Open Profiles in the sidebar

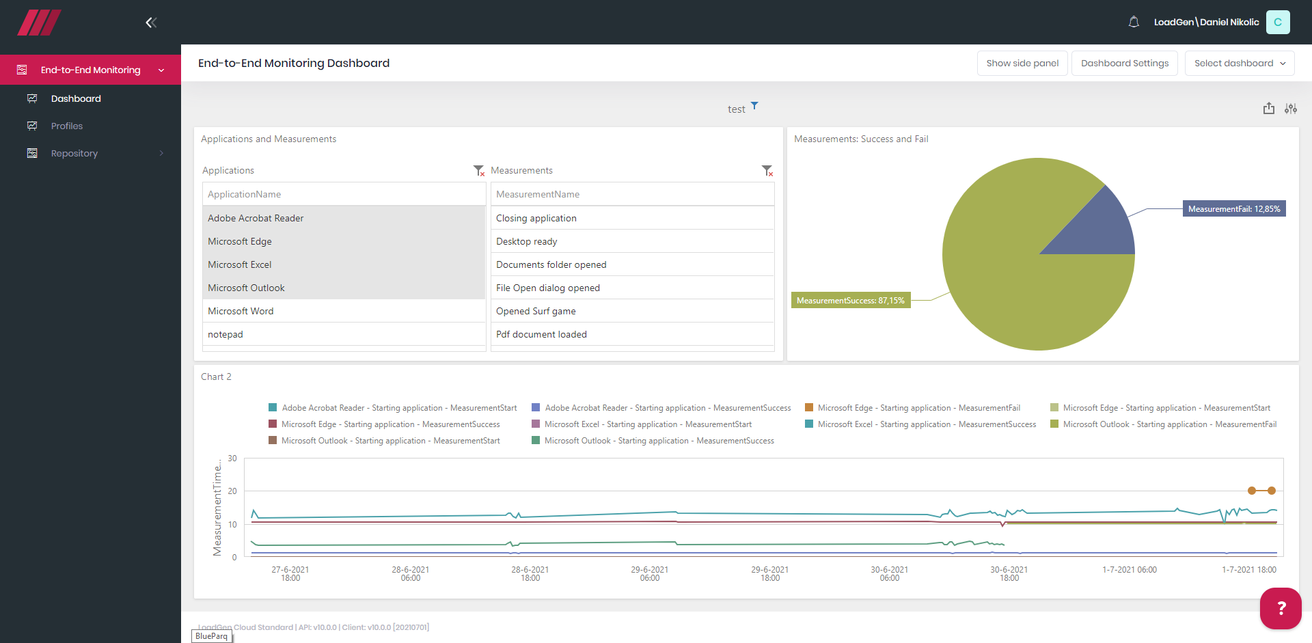(x=67, y=126)
